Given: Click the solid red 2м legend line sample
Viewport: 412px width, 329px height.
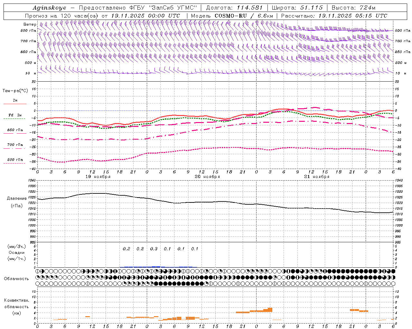Looking at the screenshot, I should [15, 104].
